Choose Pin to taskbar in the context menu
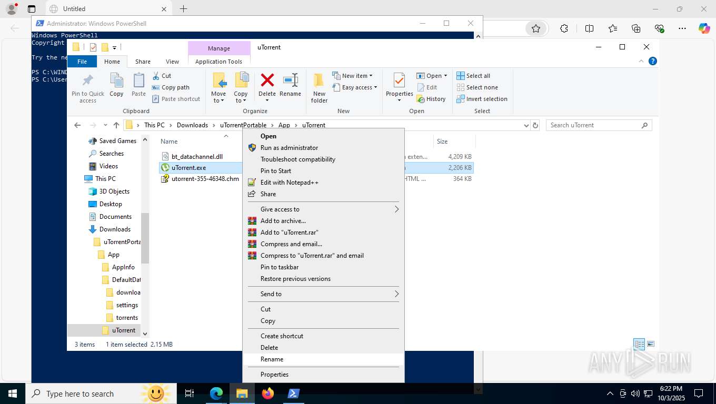716x404 pixels. coord(323,267)
